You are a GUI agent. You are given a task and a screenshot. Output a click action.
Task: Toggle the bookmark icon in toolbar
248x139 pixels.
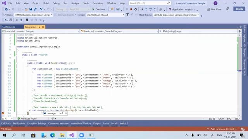tap(27, 20)
